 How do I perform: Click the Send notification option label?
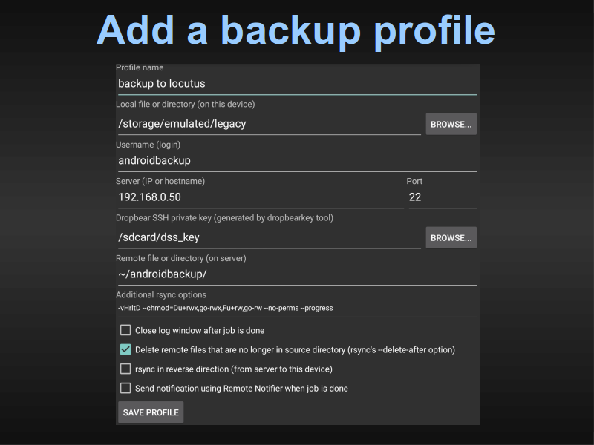tap(241, 388)
